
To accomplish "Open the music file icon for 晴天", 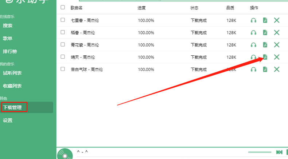I will [x=265, y=57].
